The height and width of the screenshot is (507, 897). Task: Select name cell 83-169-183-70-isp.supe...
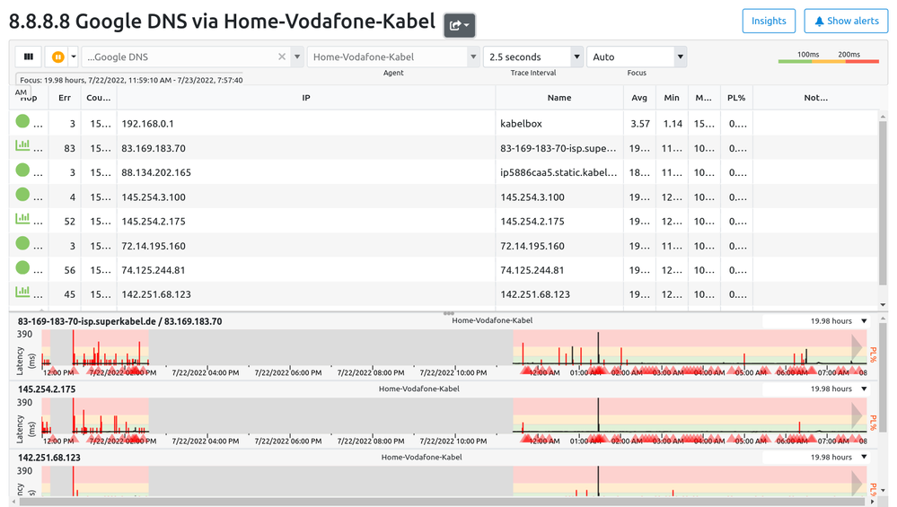(x=558, y=148)
